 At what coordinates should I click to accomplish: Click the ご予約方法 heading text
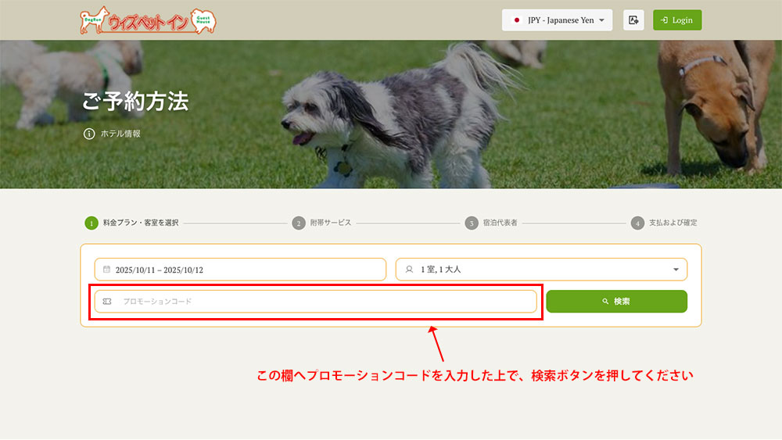(x=135, y=102)
